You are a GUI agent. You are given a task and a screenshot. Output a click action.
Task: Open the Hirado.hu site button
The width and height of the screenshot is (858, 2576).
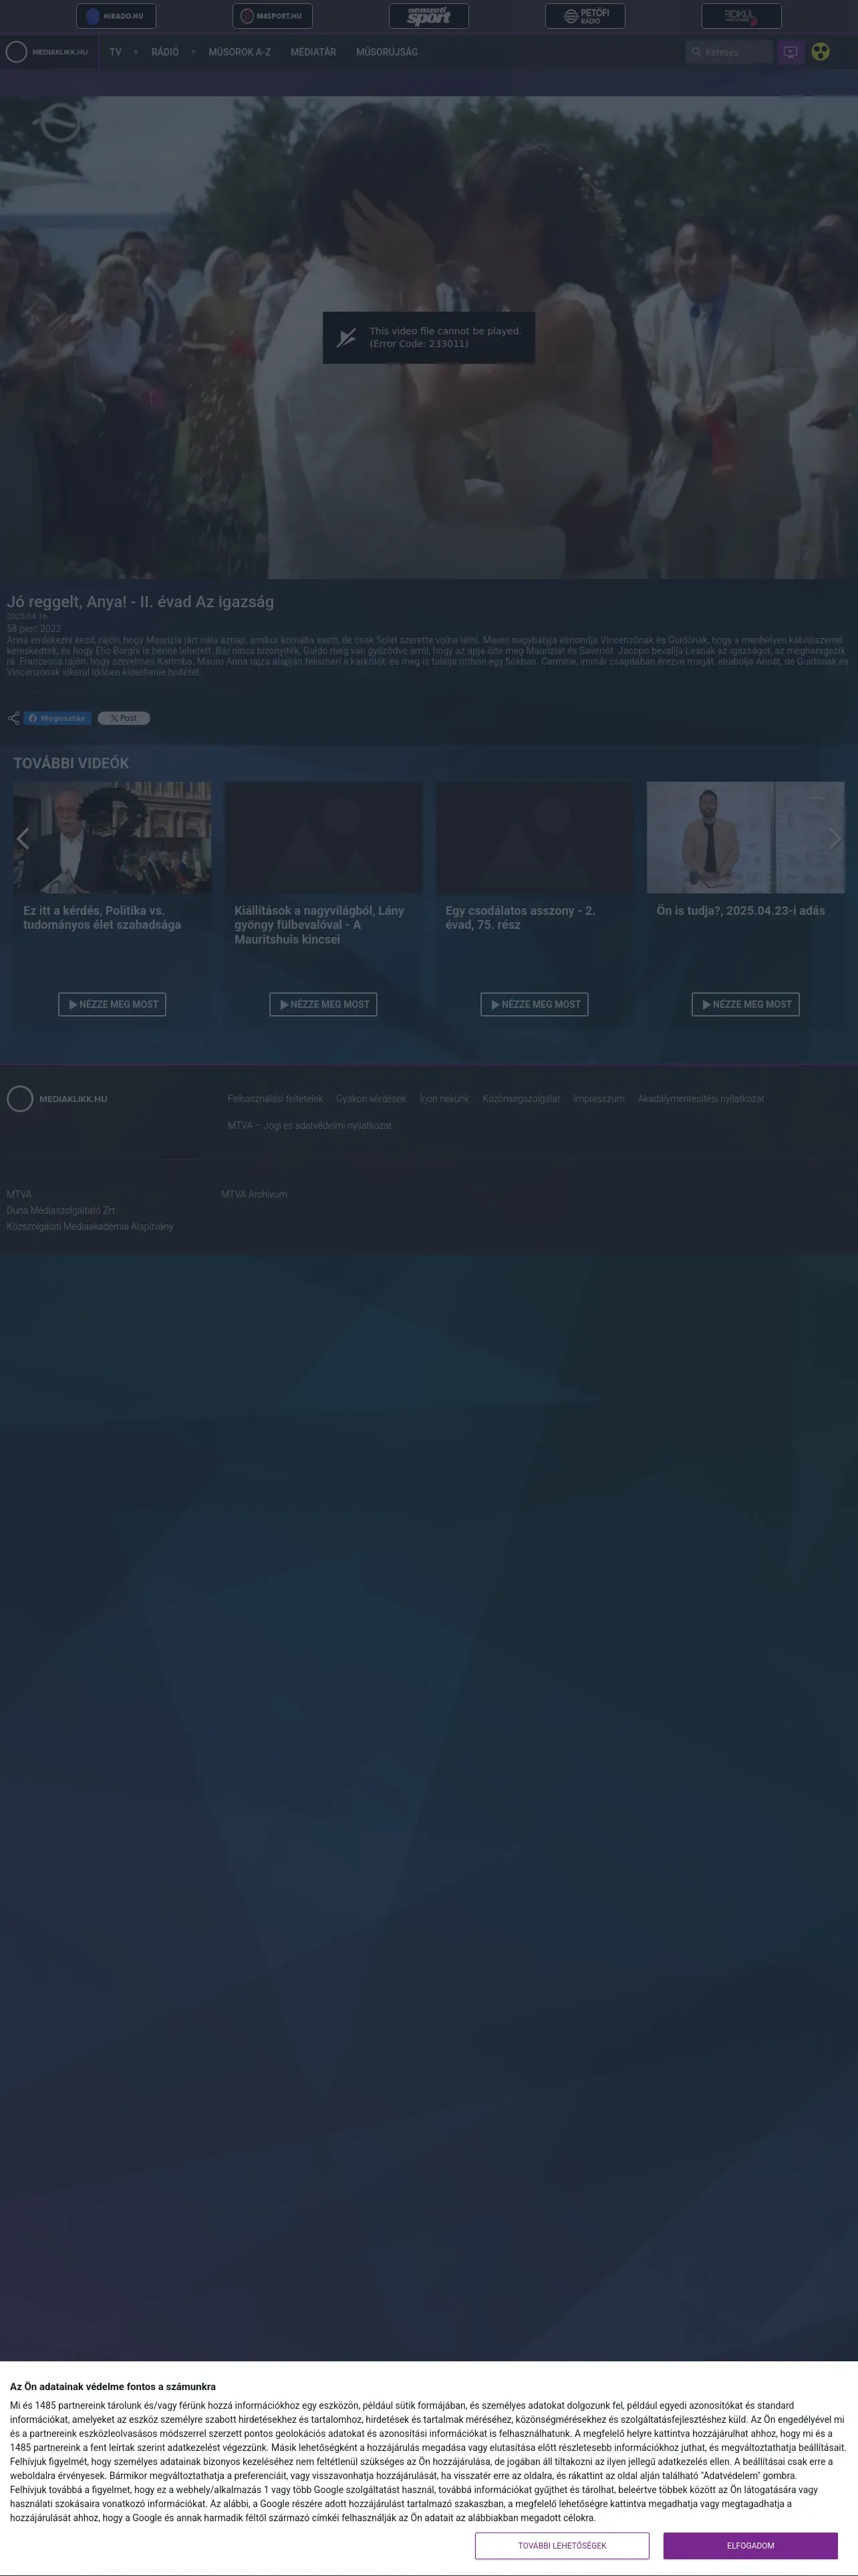pyautogui.click(x=116, y=16)
